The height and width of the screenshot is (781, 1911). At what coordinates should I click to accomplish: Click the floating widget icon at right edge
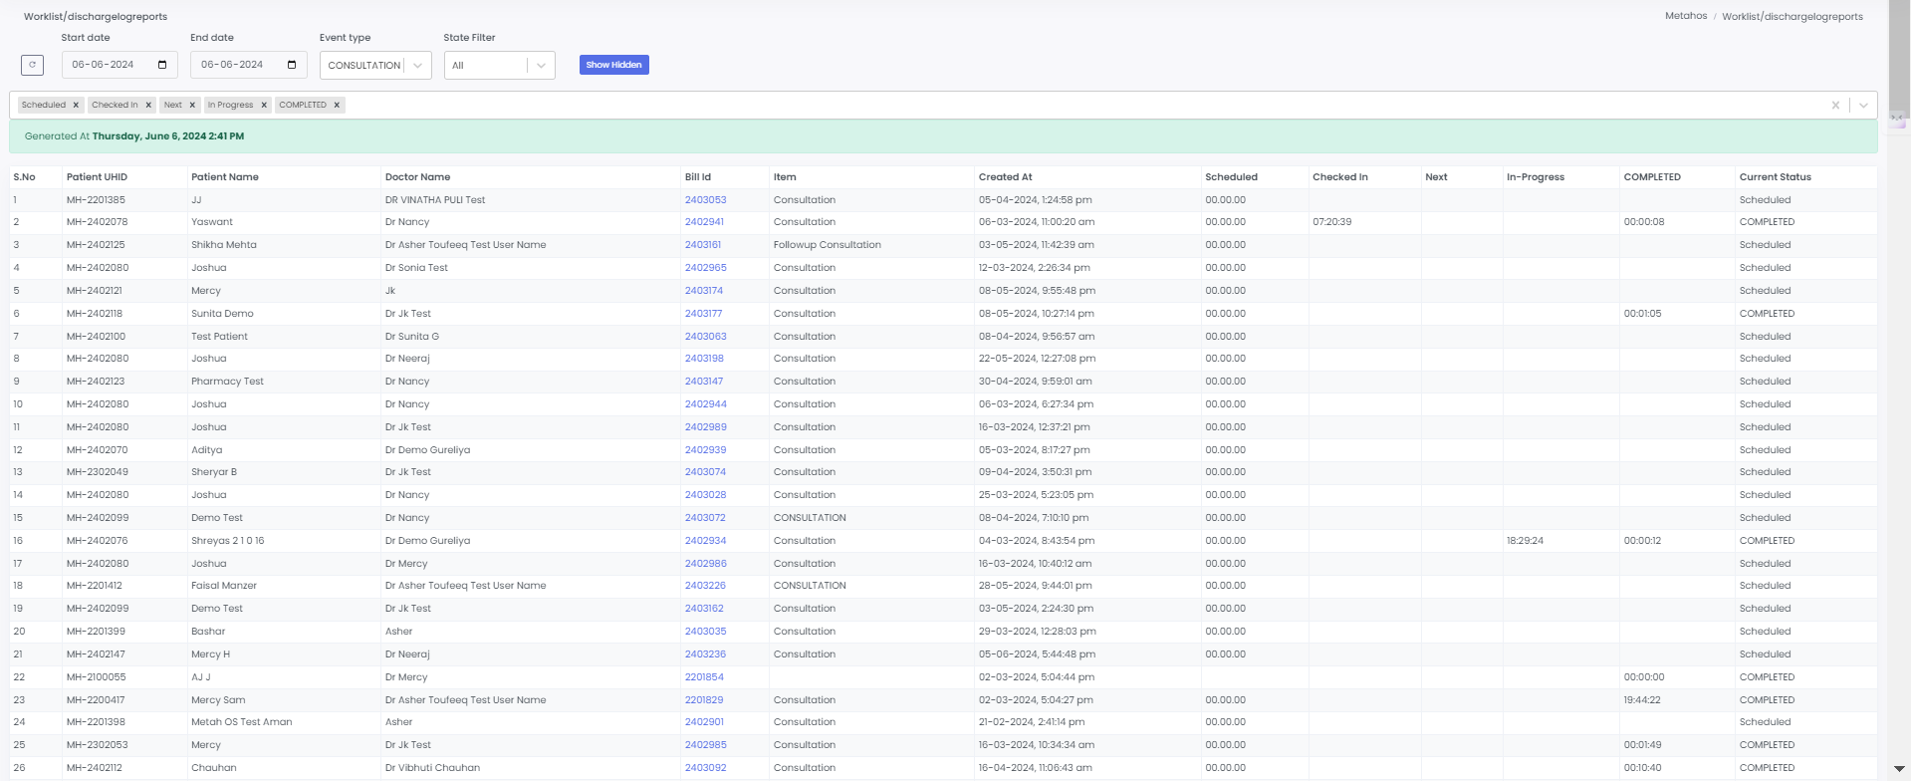(1896, 118)
